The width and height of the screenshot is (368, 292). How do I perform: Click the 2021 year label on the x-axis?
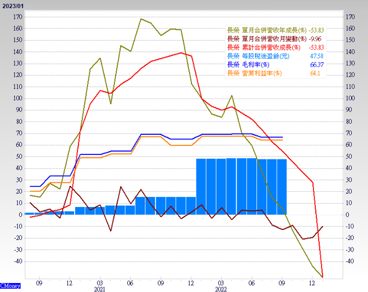pos(99,289)
